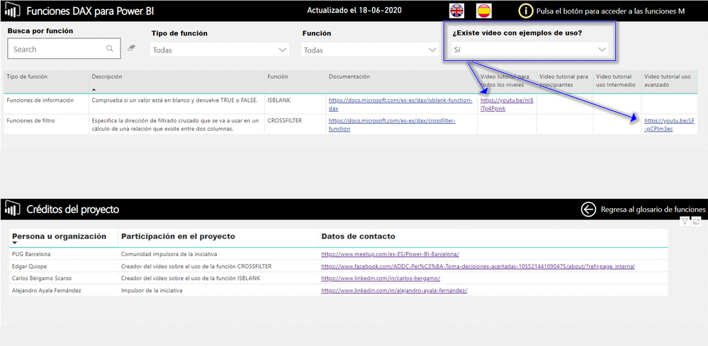708x346 pixels.
Task: Switch language with the Spain flag icon
Action: [x=484, y=11]
